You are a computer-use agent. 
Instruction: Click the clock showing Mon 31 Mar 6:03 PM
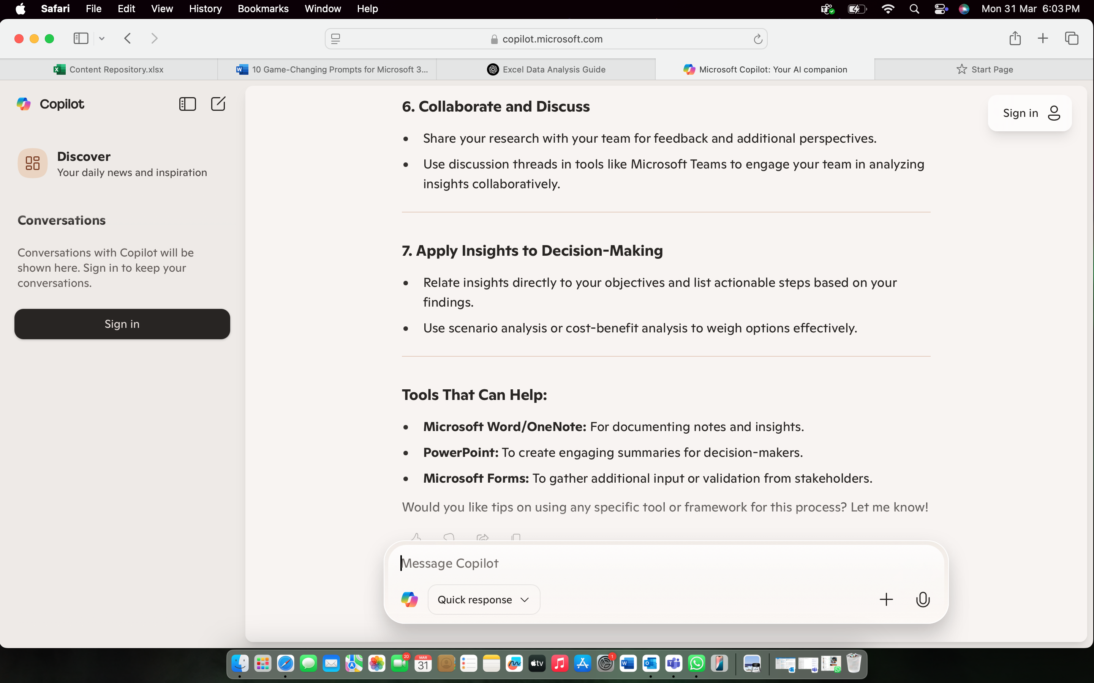click(x=1030, y=9)
